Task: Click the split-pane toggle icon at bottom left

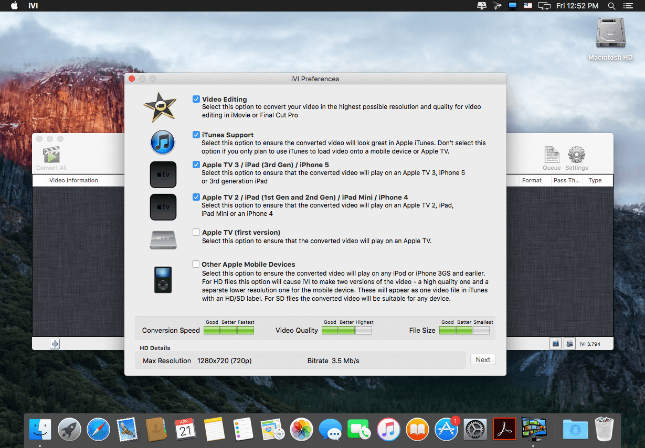Action: pyautogui.click(x=55, y=344)
